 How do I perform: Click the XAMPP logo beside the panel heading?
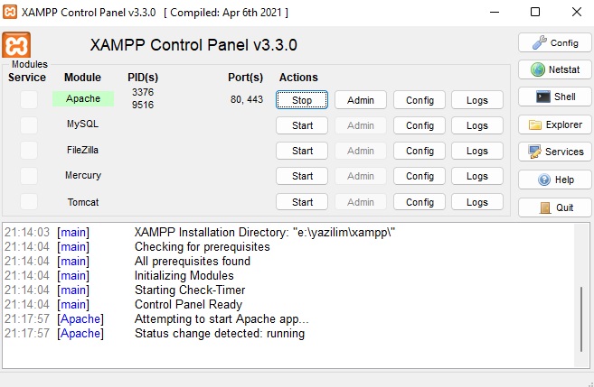click(x=16, y=45)
